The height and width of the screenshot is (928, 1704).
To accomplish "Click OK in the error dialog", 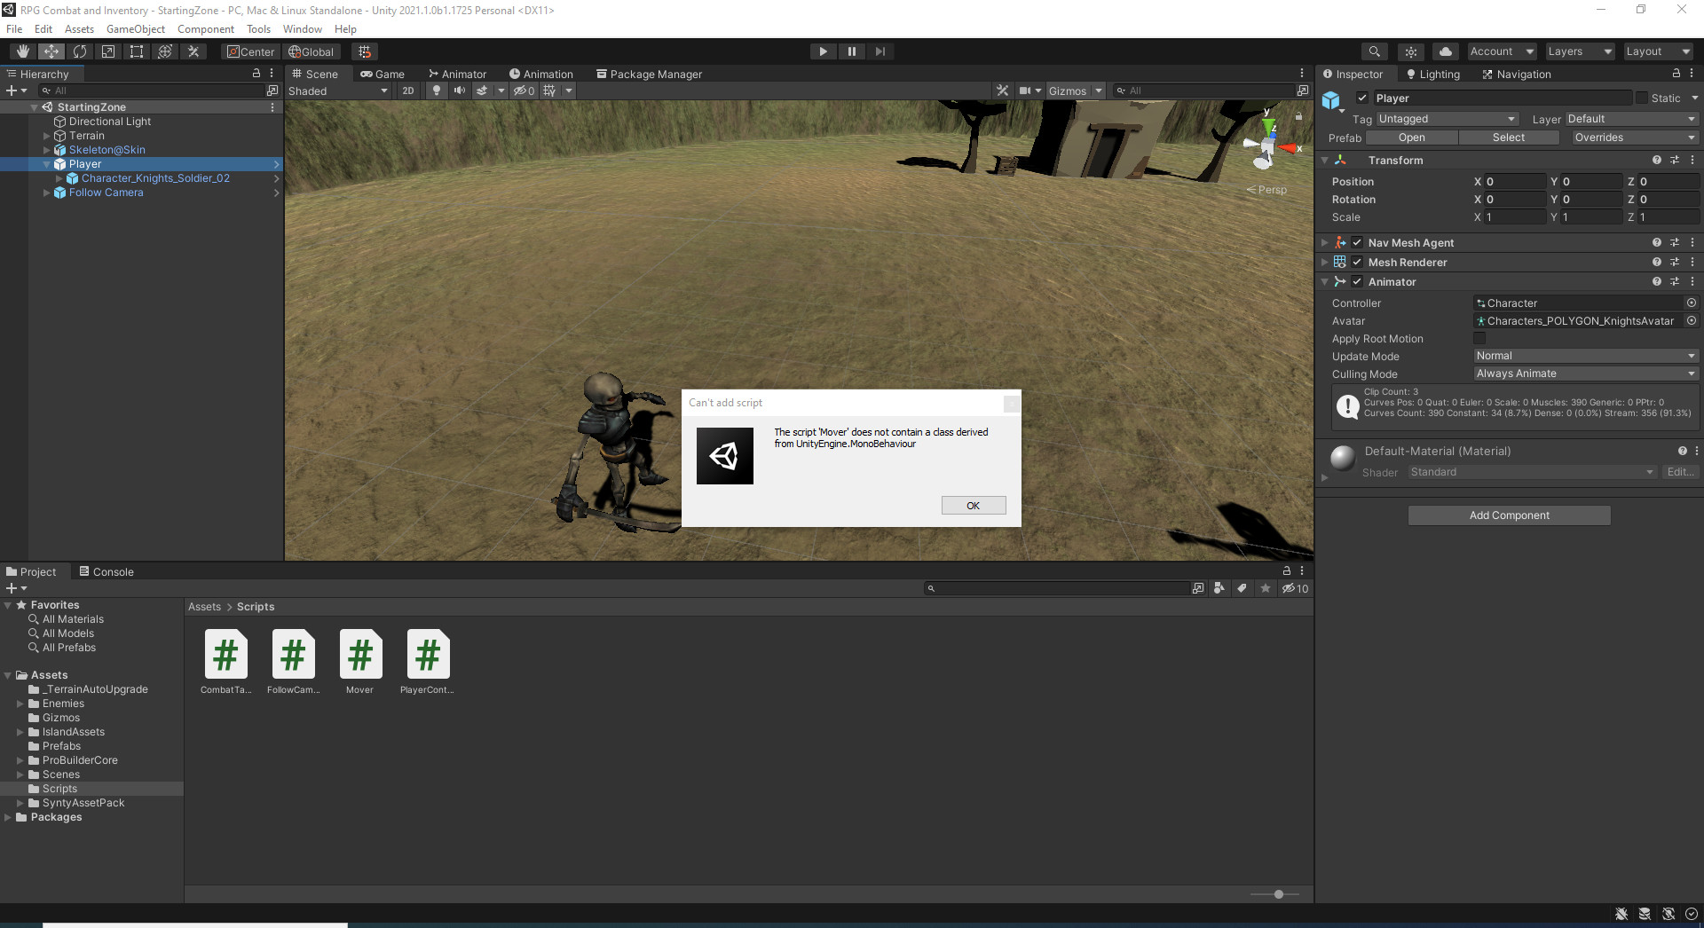I will [973, 506].
